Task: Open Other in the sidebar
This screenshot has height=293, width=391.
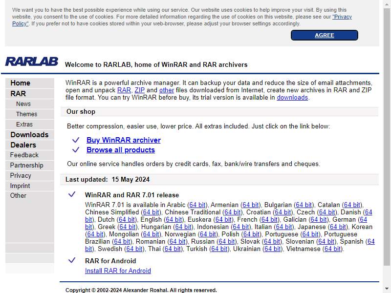Action: 18,196
